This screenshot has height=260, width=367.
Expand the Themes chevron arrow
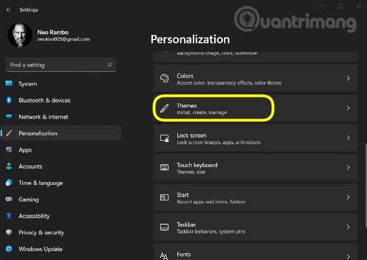pyautogui.click(x=348, y=108)
